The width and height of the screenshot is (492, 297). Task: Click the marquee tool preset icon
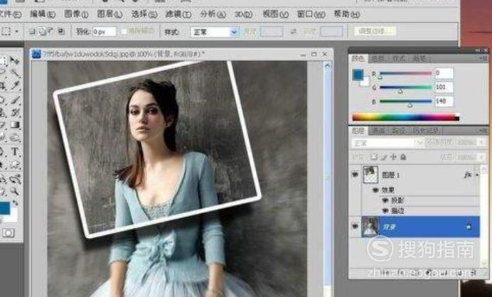pos(6,31)
